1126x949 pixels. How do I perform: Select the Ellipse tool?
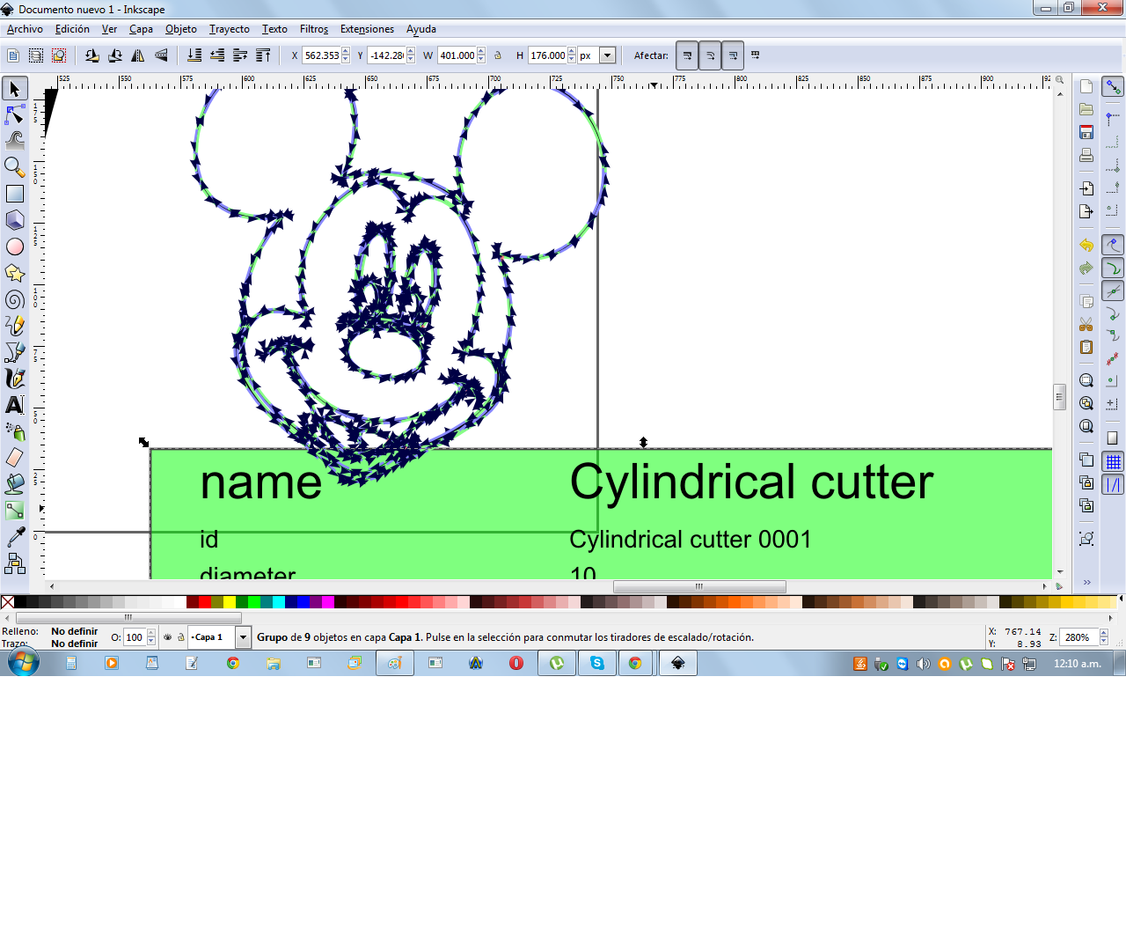coord(15,246)
